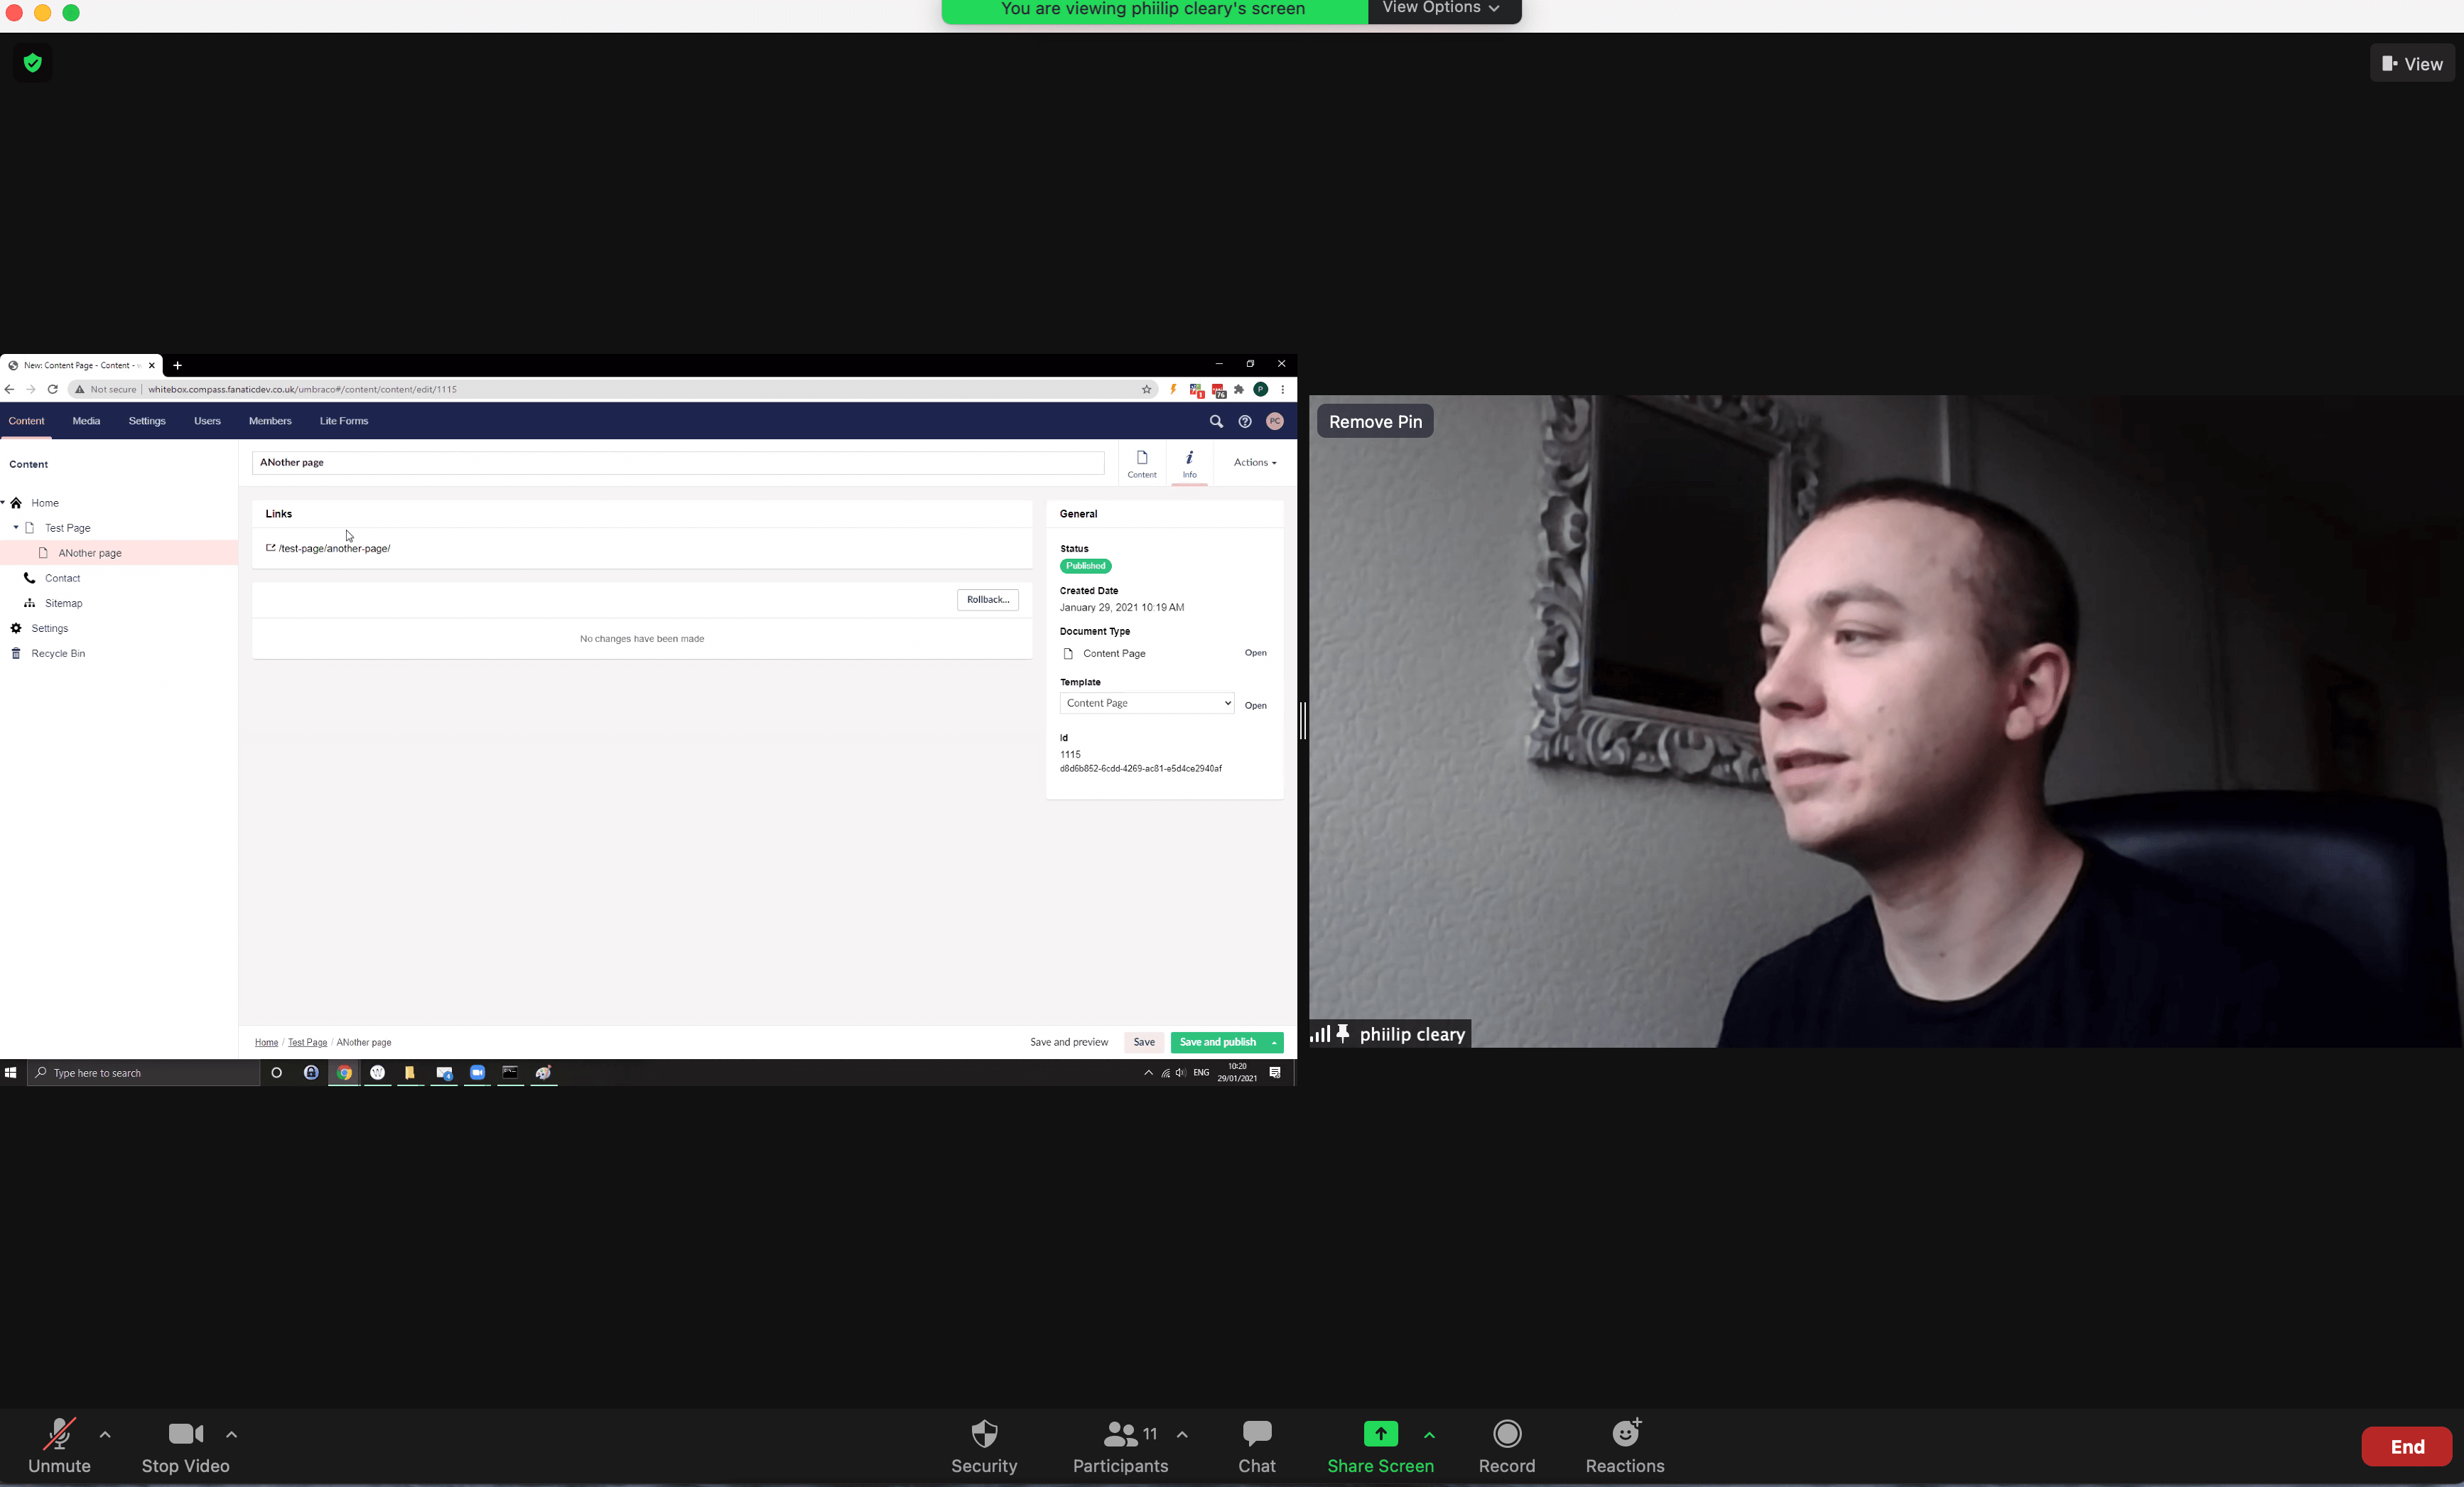The width and height of the screenshot is (2464, 1487).
Task: Open the Umbraco help question mark icon
Action: click(1245, 422)
